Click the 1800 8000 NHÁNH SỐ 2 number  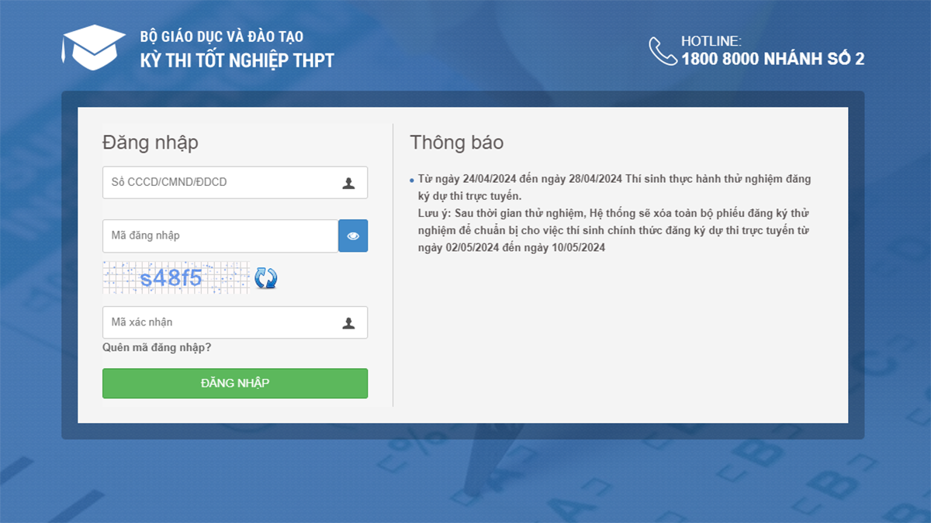(773, 59)
